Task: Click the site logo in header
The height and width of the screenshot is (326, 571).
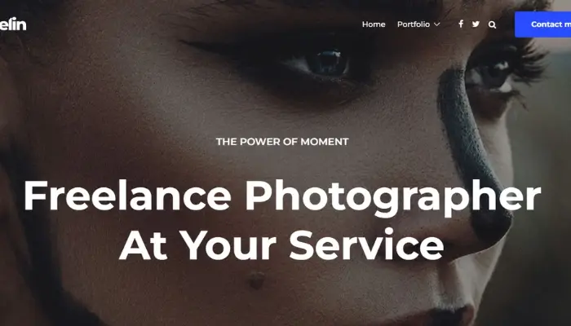Action: (13, 24)
